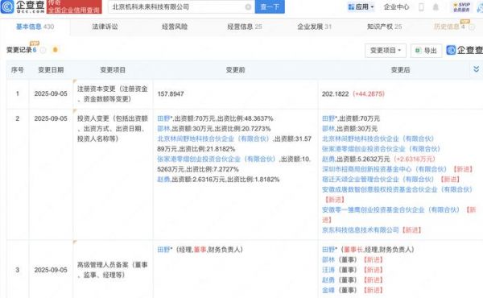483x298 pixels.
Task: Click the 变更记录 6 section heading
Action: click(21, 50)
